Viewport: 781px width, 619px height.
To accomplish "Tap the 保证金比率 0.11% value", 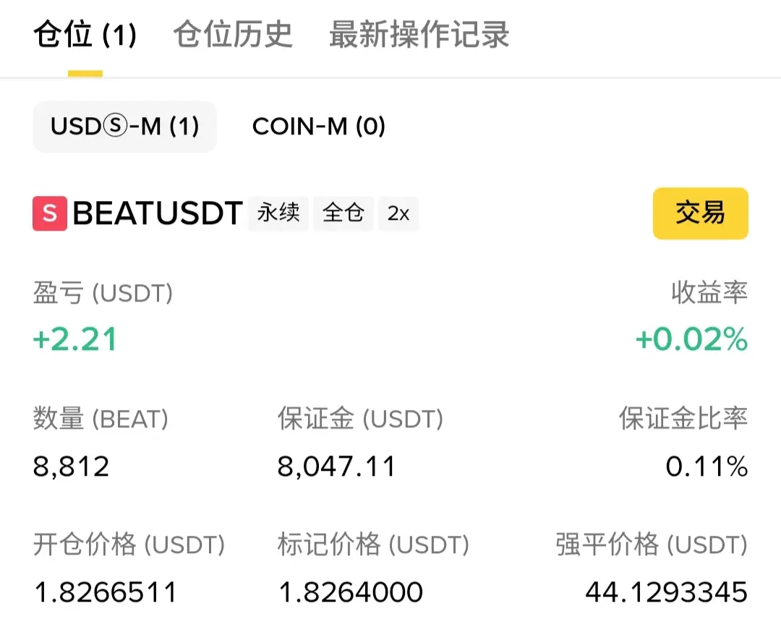I will tap(707, 466).
